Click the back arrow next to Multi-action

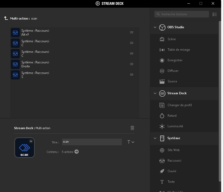(x=6, y=18)
